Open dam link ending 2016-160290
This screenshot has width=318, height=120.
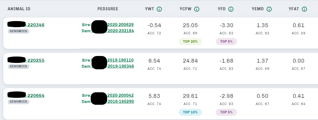click(x=120, y=101)
